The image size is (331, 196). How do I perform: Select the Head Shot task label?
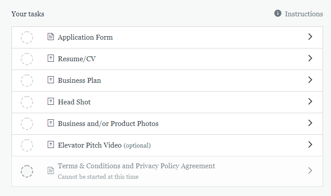[74, 102]
